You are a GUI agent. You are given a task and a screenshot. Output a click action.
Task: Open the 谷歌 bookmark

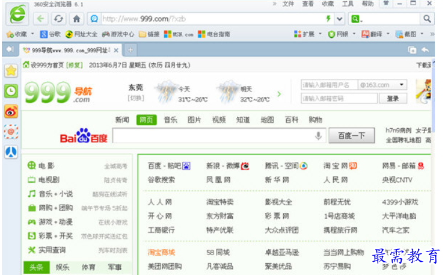(51, 34)
